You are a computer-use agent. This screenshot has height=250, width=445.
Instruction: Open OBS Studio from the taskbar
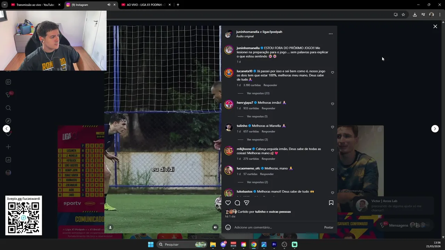(284, 244)
